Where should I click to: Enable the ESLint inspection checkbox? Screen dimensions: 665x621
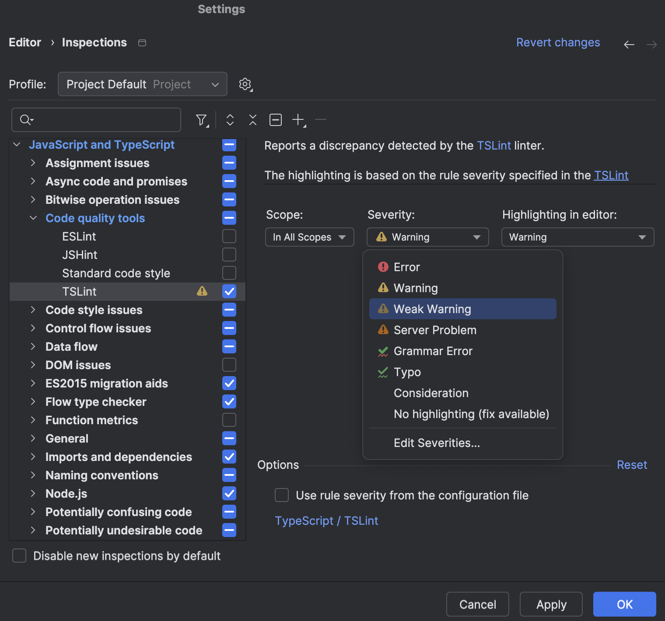(x=229, y=236)
